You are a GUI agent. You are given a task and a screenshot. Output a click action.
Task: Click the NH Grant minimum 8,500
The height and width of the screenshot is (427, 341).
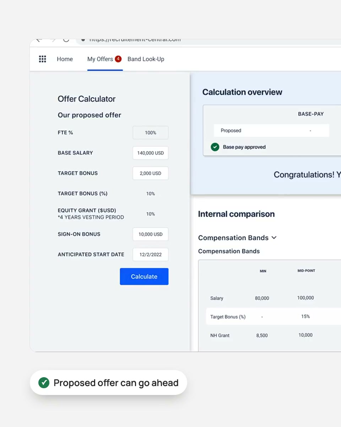pyautogui.click(x=262, y=335)
